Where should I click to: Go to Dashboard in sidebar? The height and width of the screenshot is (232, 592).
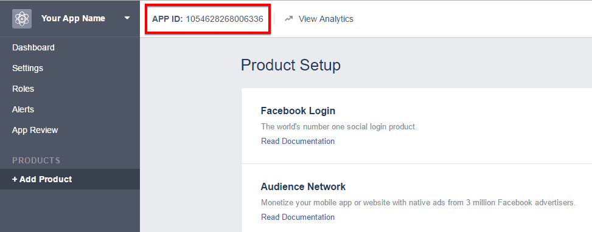point(33,47)
